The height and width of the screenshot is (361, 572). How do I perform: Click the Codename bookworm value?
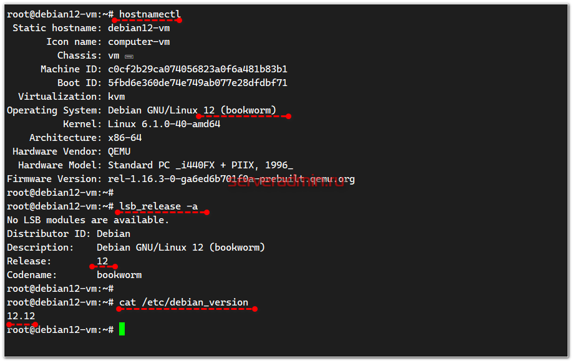click(119, 275)
